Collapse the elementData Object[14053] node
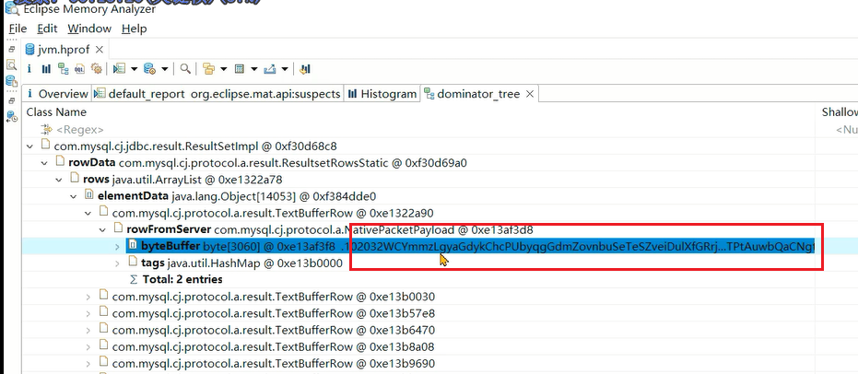 74,196
